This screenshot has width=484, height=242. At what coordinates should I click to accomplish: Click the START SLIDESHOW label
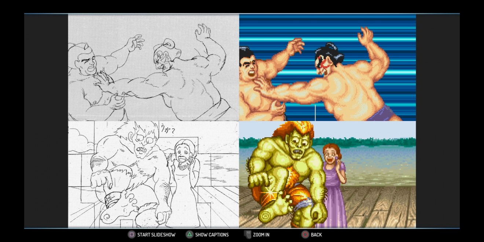click(156, 235)
